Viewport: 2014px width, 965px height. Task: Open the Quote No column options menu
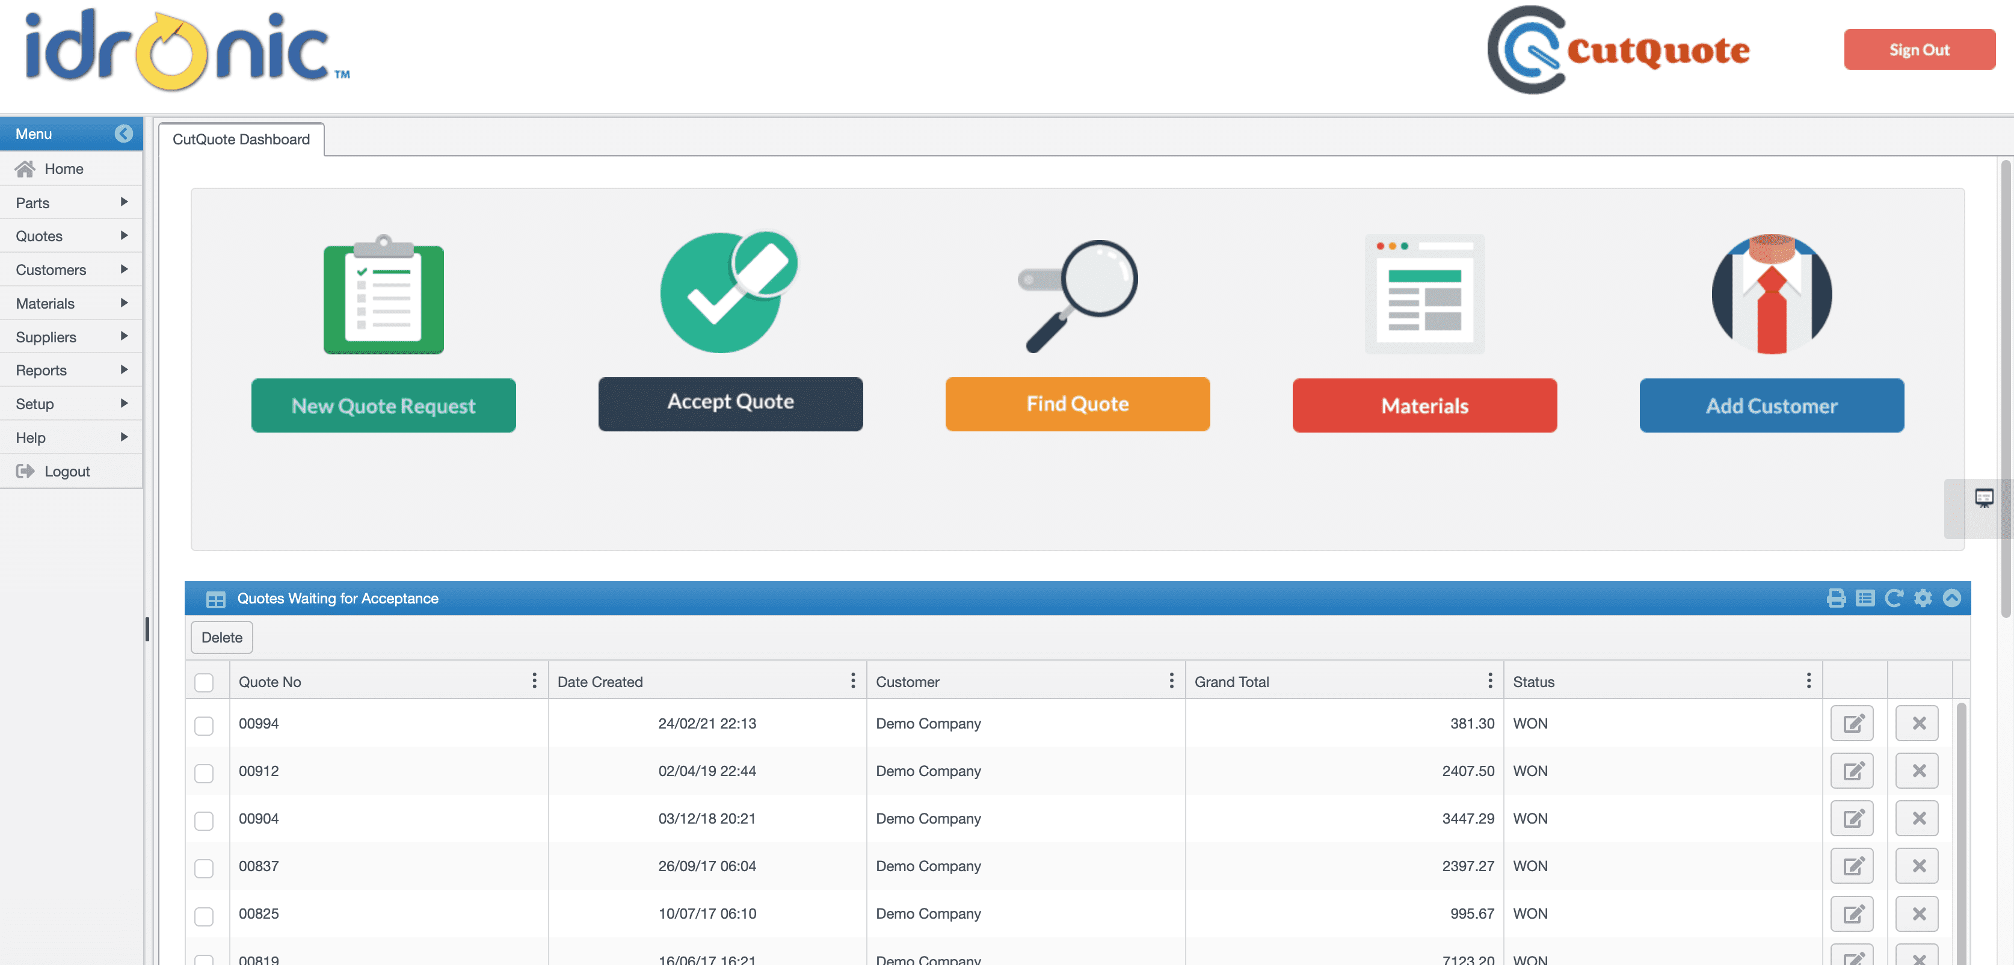tap(534, 681)
